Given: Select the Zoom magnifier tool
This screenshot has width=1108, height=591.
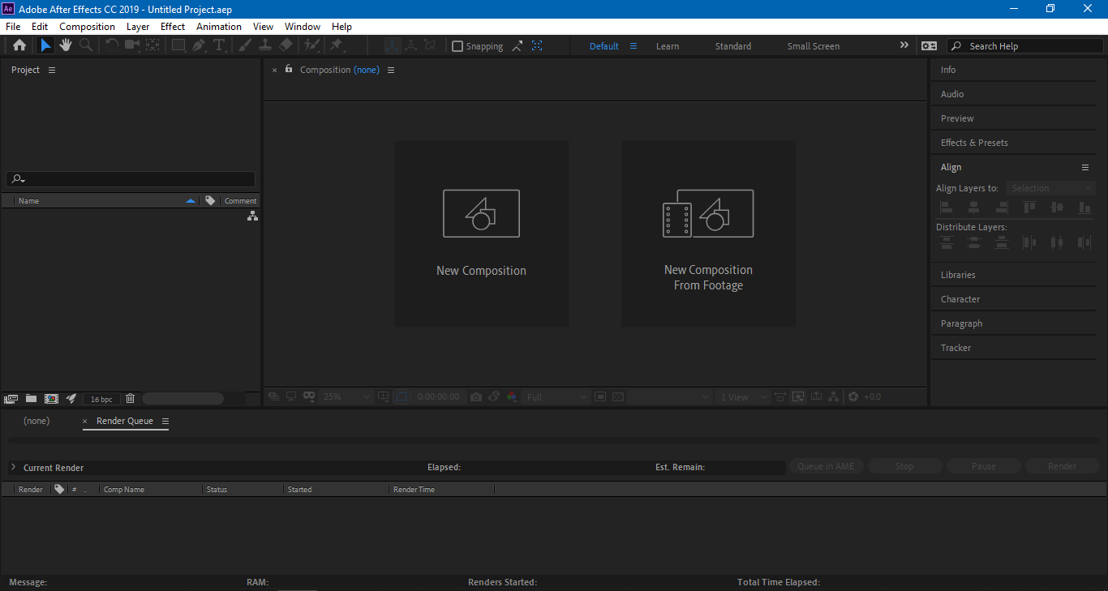Looking at the screenshot, I should click(x=85, y=45).
